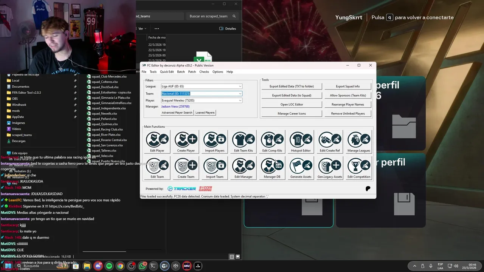Click the Advanced Player Search button
Screen dimensions: 484x272
(177, 113)
